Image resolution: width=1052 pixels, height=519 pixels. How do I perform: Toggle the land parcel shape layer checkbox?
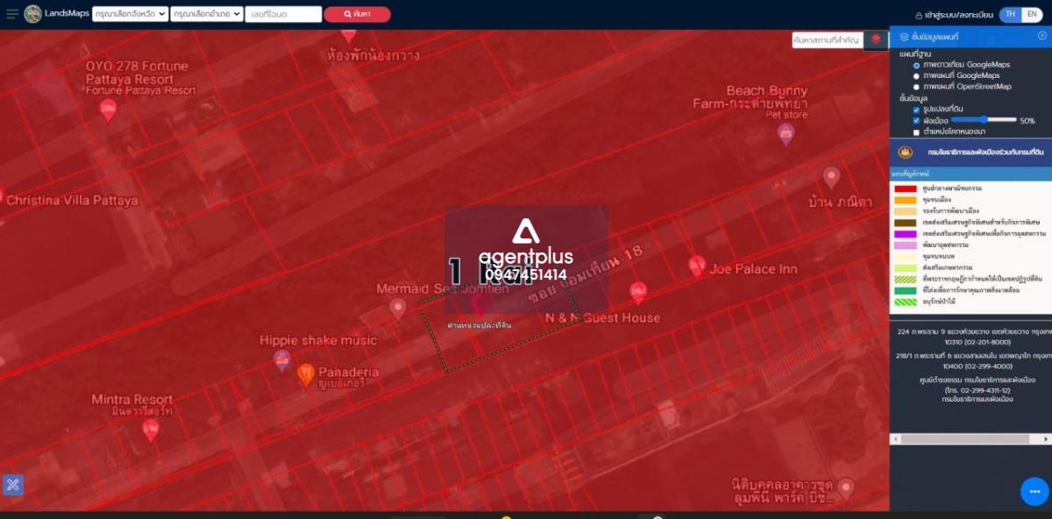point(917,110)
